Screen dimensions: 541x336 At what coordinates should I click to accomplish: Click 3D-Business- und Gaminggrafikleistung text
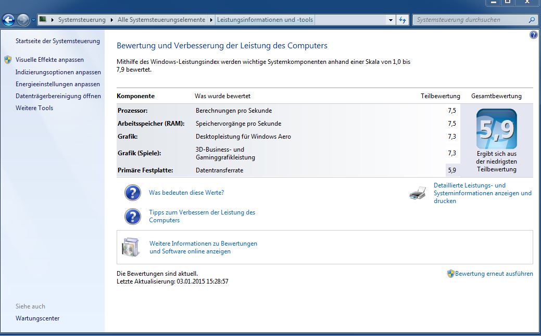[225, 154]
